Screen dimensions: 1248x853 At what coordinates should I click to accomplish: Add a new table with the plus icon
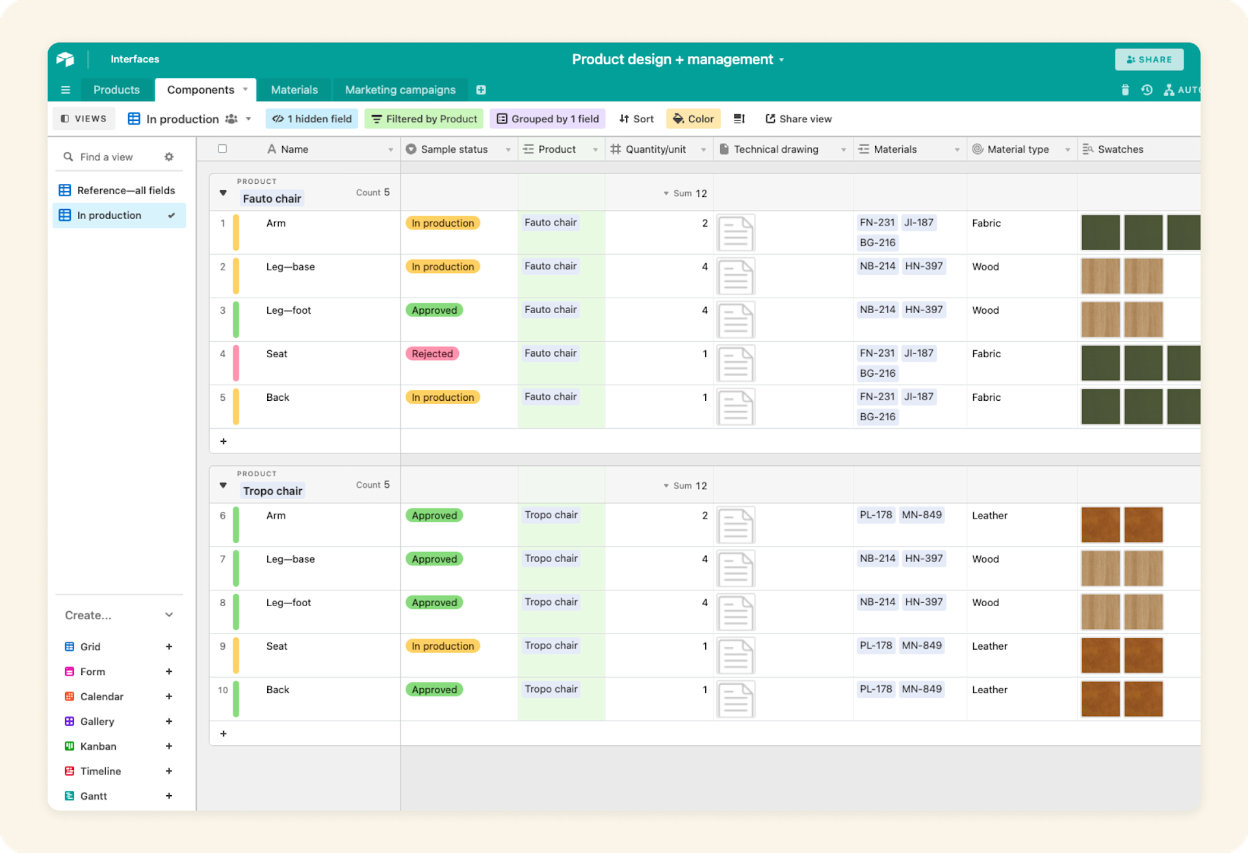click(481, 90)
